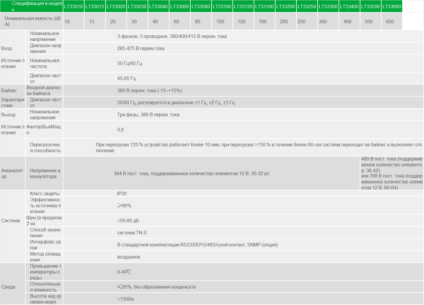
Task: Click the "воздушное" cooling method value
Action: [128, 257]
